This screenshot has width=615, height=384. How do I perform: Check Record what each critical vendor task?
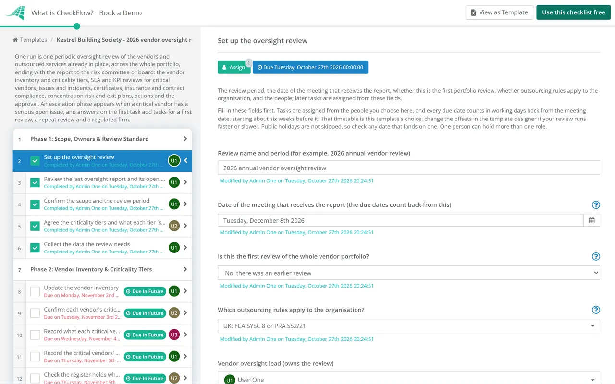(x=35, y=335)
